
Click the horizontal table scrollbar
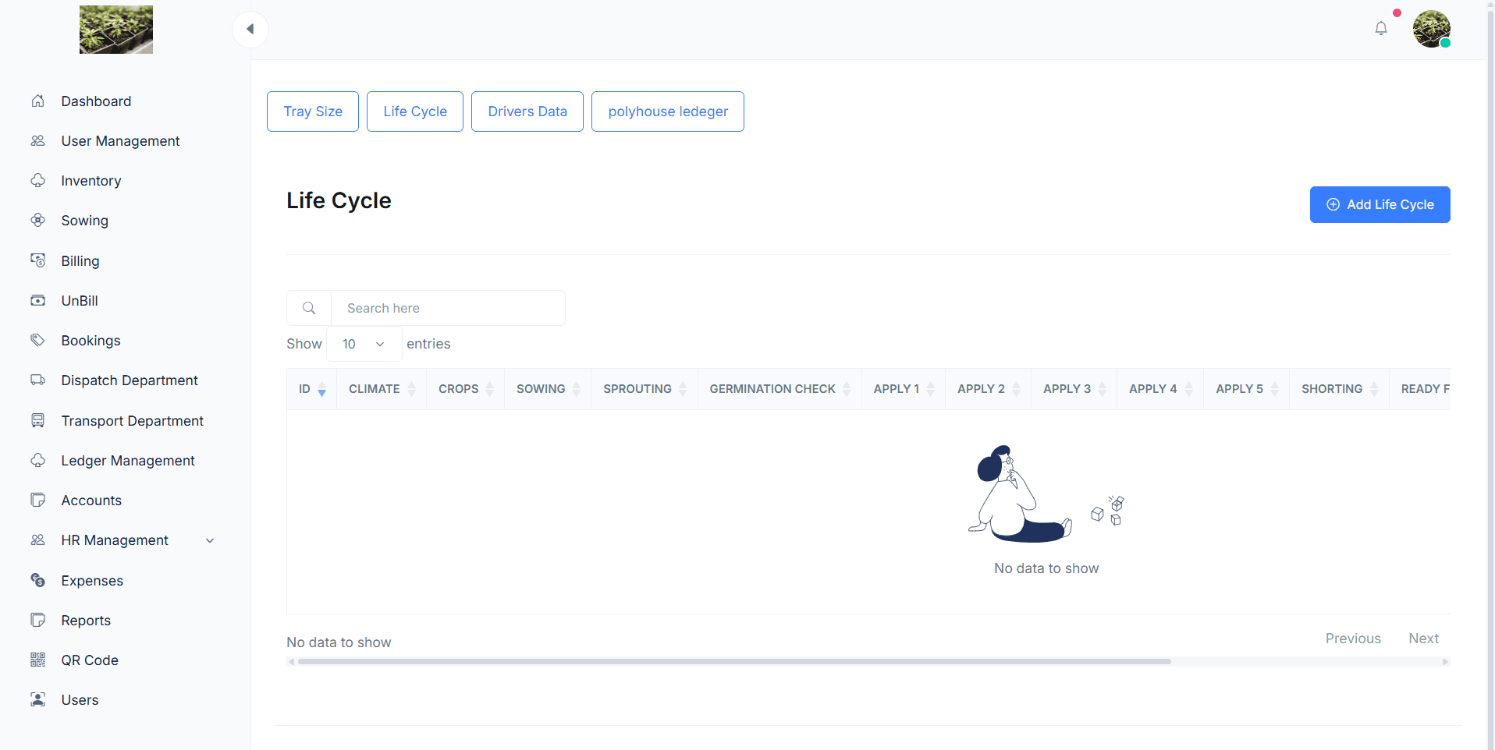pos(733,662)
